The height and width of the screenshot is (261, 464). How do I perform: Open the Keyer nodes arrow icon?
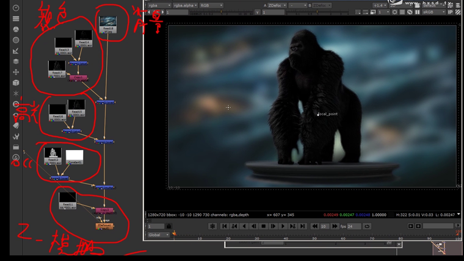click(16, 51)
